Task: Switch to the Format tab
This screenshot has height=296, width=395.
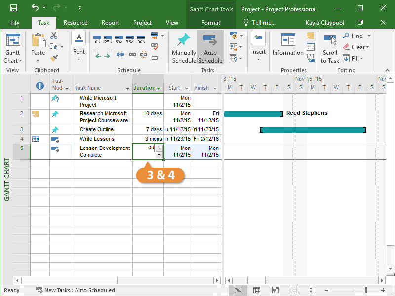Action: [x=211, y=23]
